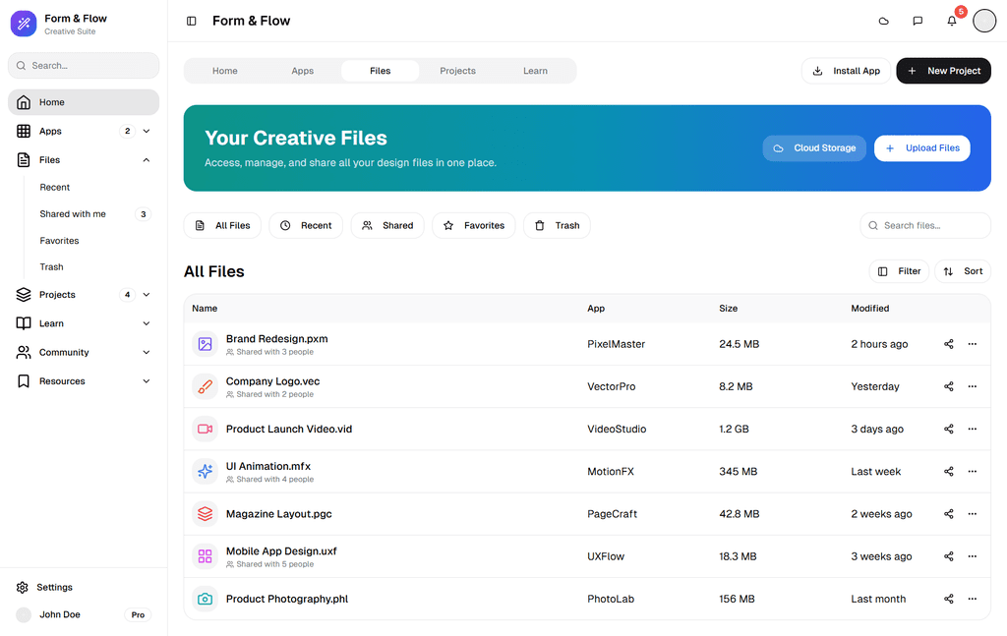Open the chat messages icon
Screen dimensions: 1007x636
point(918,21)
